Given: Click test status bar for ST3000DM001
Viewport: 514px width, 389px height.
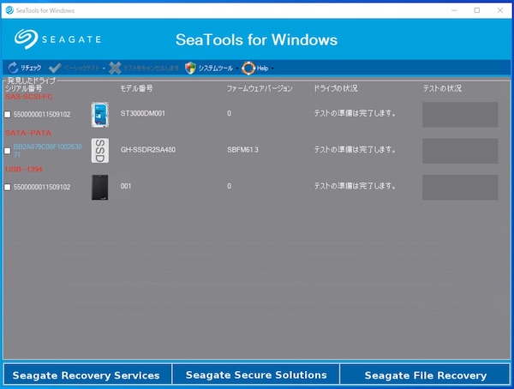Looking at the screenshot, I should coord(460,115).
